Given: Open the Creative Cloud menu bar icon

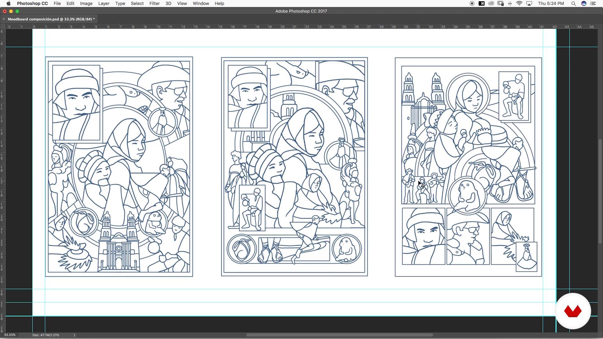Looking at the screenshot, I should (x=491, y=3).
